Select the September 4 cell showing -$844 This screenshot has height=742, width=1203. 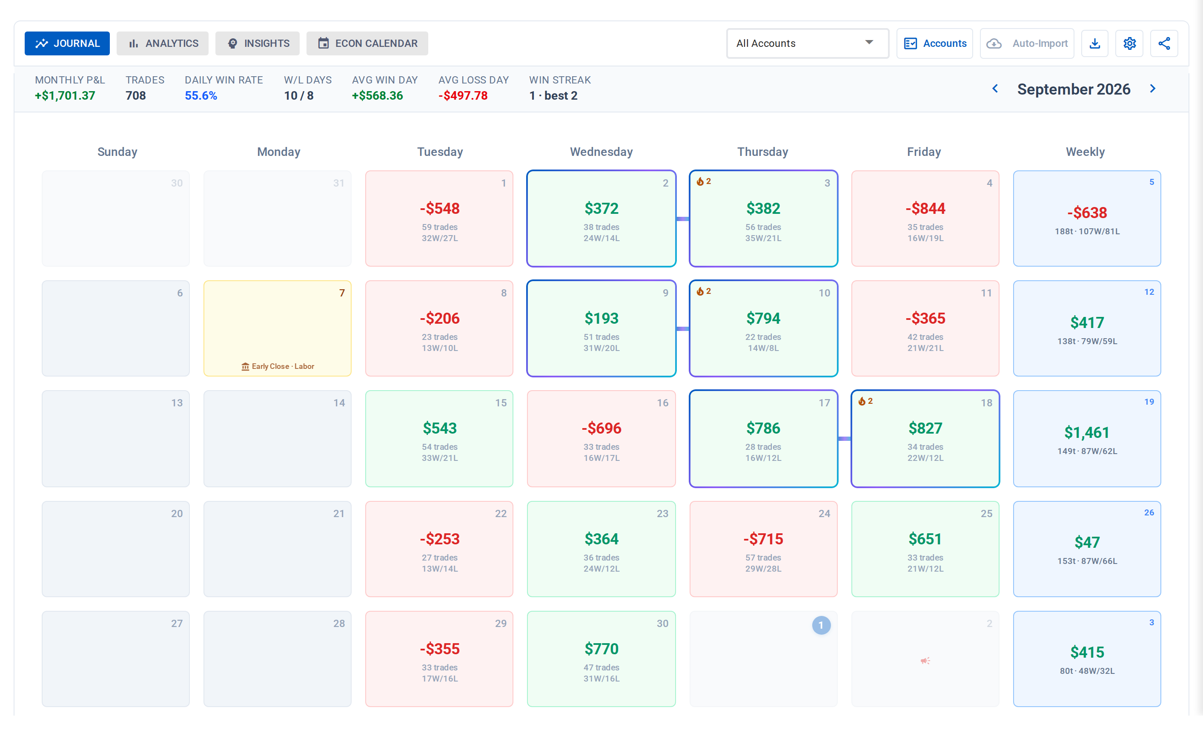[x=925, y=219]
